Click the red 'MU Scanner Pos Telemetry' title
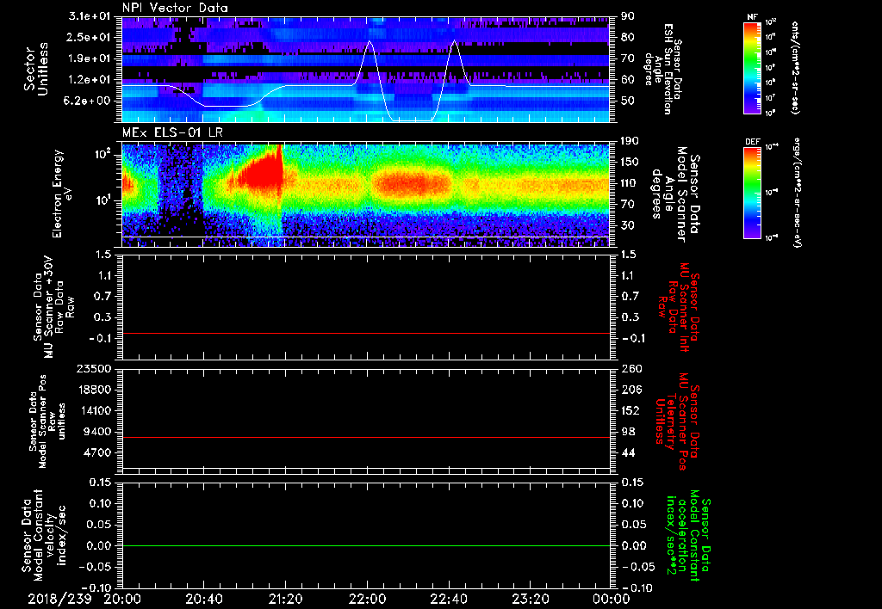The image size is (882, 609). 678,421
